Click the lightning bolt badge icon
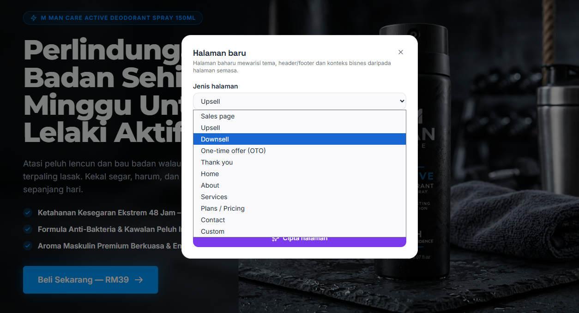579x313 pixels. (x=33, y=18)
